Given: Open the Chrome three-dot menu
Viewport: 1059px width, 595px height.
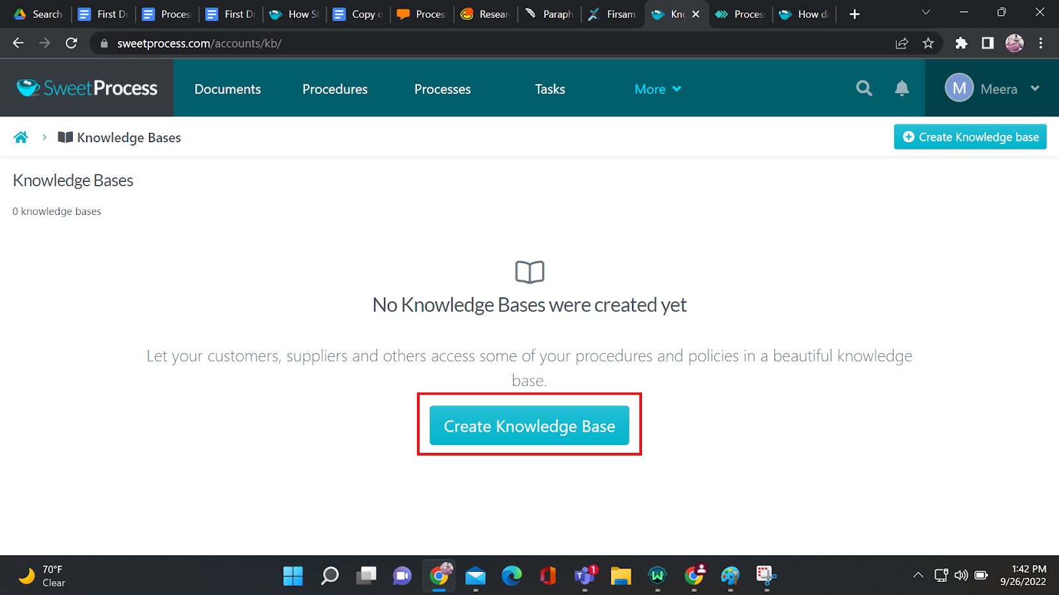Looking at the screenshot, I should click(1040, 43).
